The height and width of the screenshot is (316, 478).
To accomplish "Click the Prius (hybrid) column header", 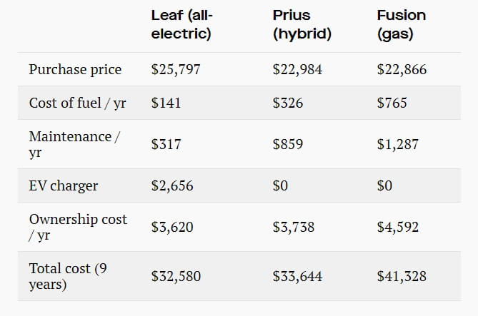I will 302,24.
